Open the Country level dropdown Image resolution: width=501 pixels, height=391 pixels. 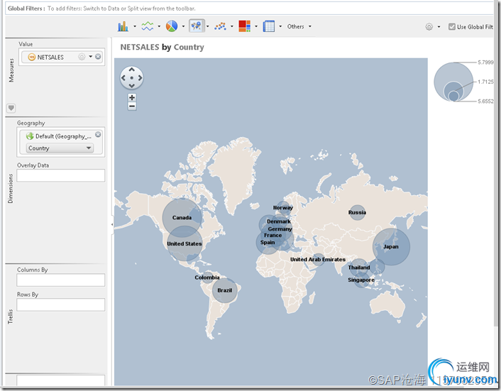[60, 148]
